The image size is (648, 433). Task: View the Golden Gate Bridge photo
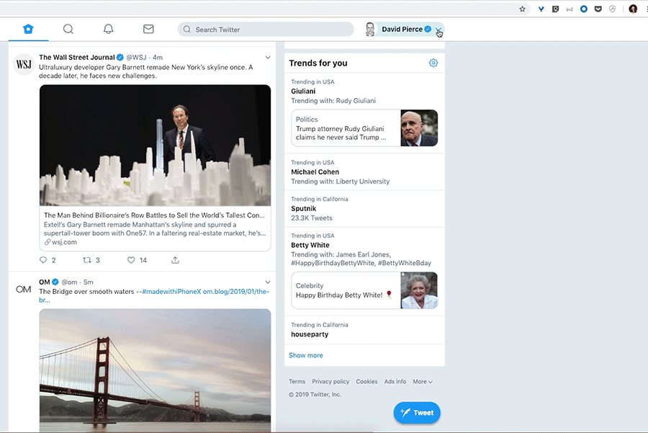click(155, 370)
